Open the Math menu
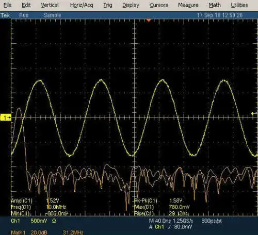This screenshot has height=235, width=258. (215, 5)
